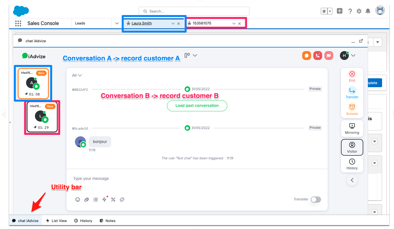
Task: Attach a file with paperclip icon
Action: click(x=87, y=200)
